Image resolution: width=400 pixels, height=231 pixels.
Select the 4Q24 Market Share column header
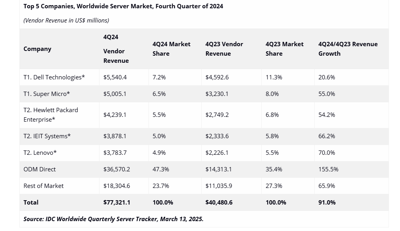(171, 49)
